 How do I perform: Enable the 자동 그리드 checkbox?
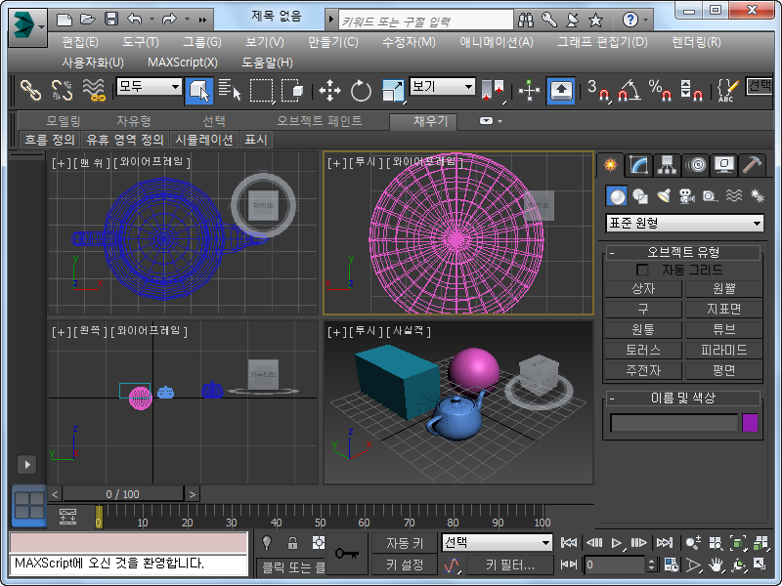[x=642, y=270]
